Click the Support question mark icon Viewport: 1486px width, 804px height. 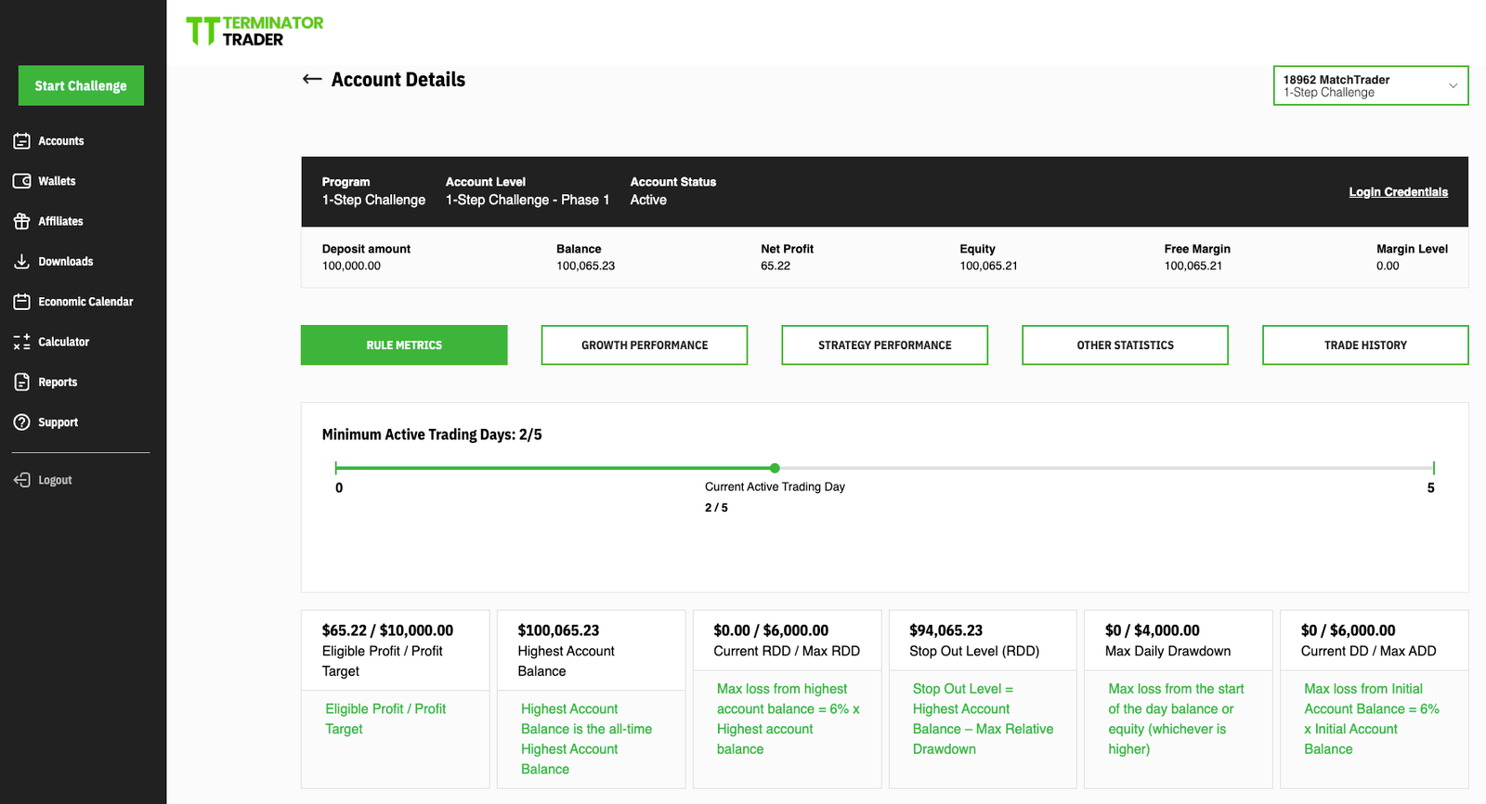tap(22, 422)
